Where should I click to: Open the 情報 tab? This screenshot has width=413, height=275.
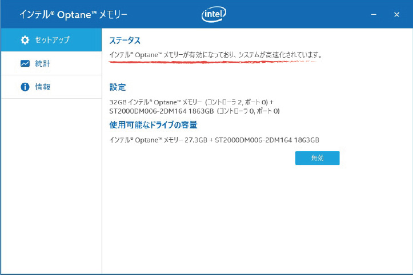coord(51,87)
